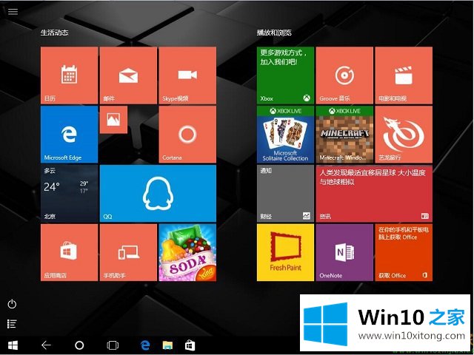Open the red News (资讯) tile

click(x=374, y=193)
